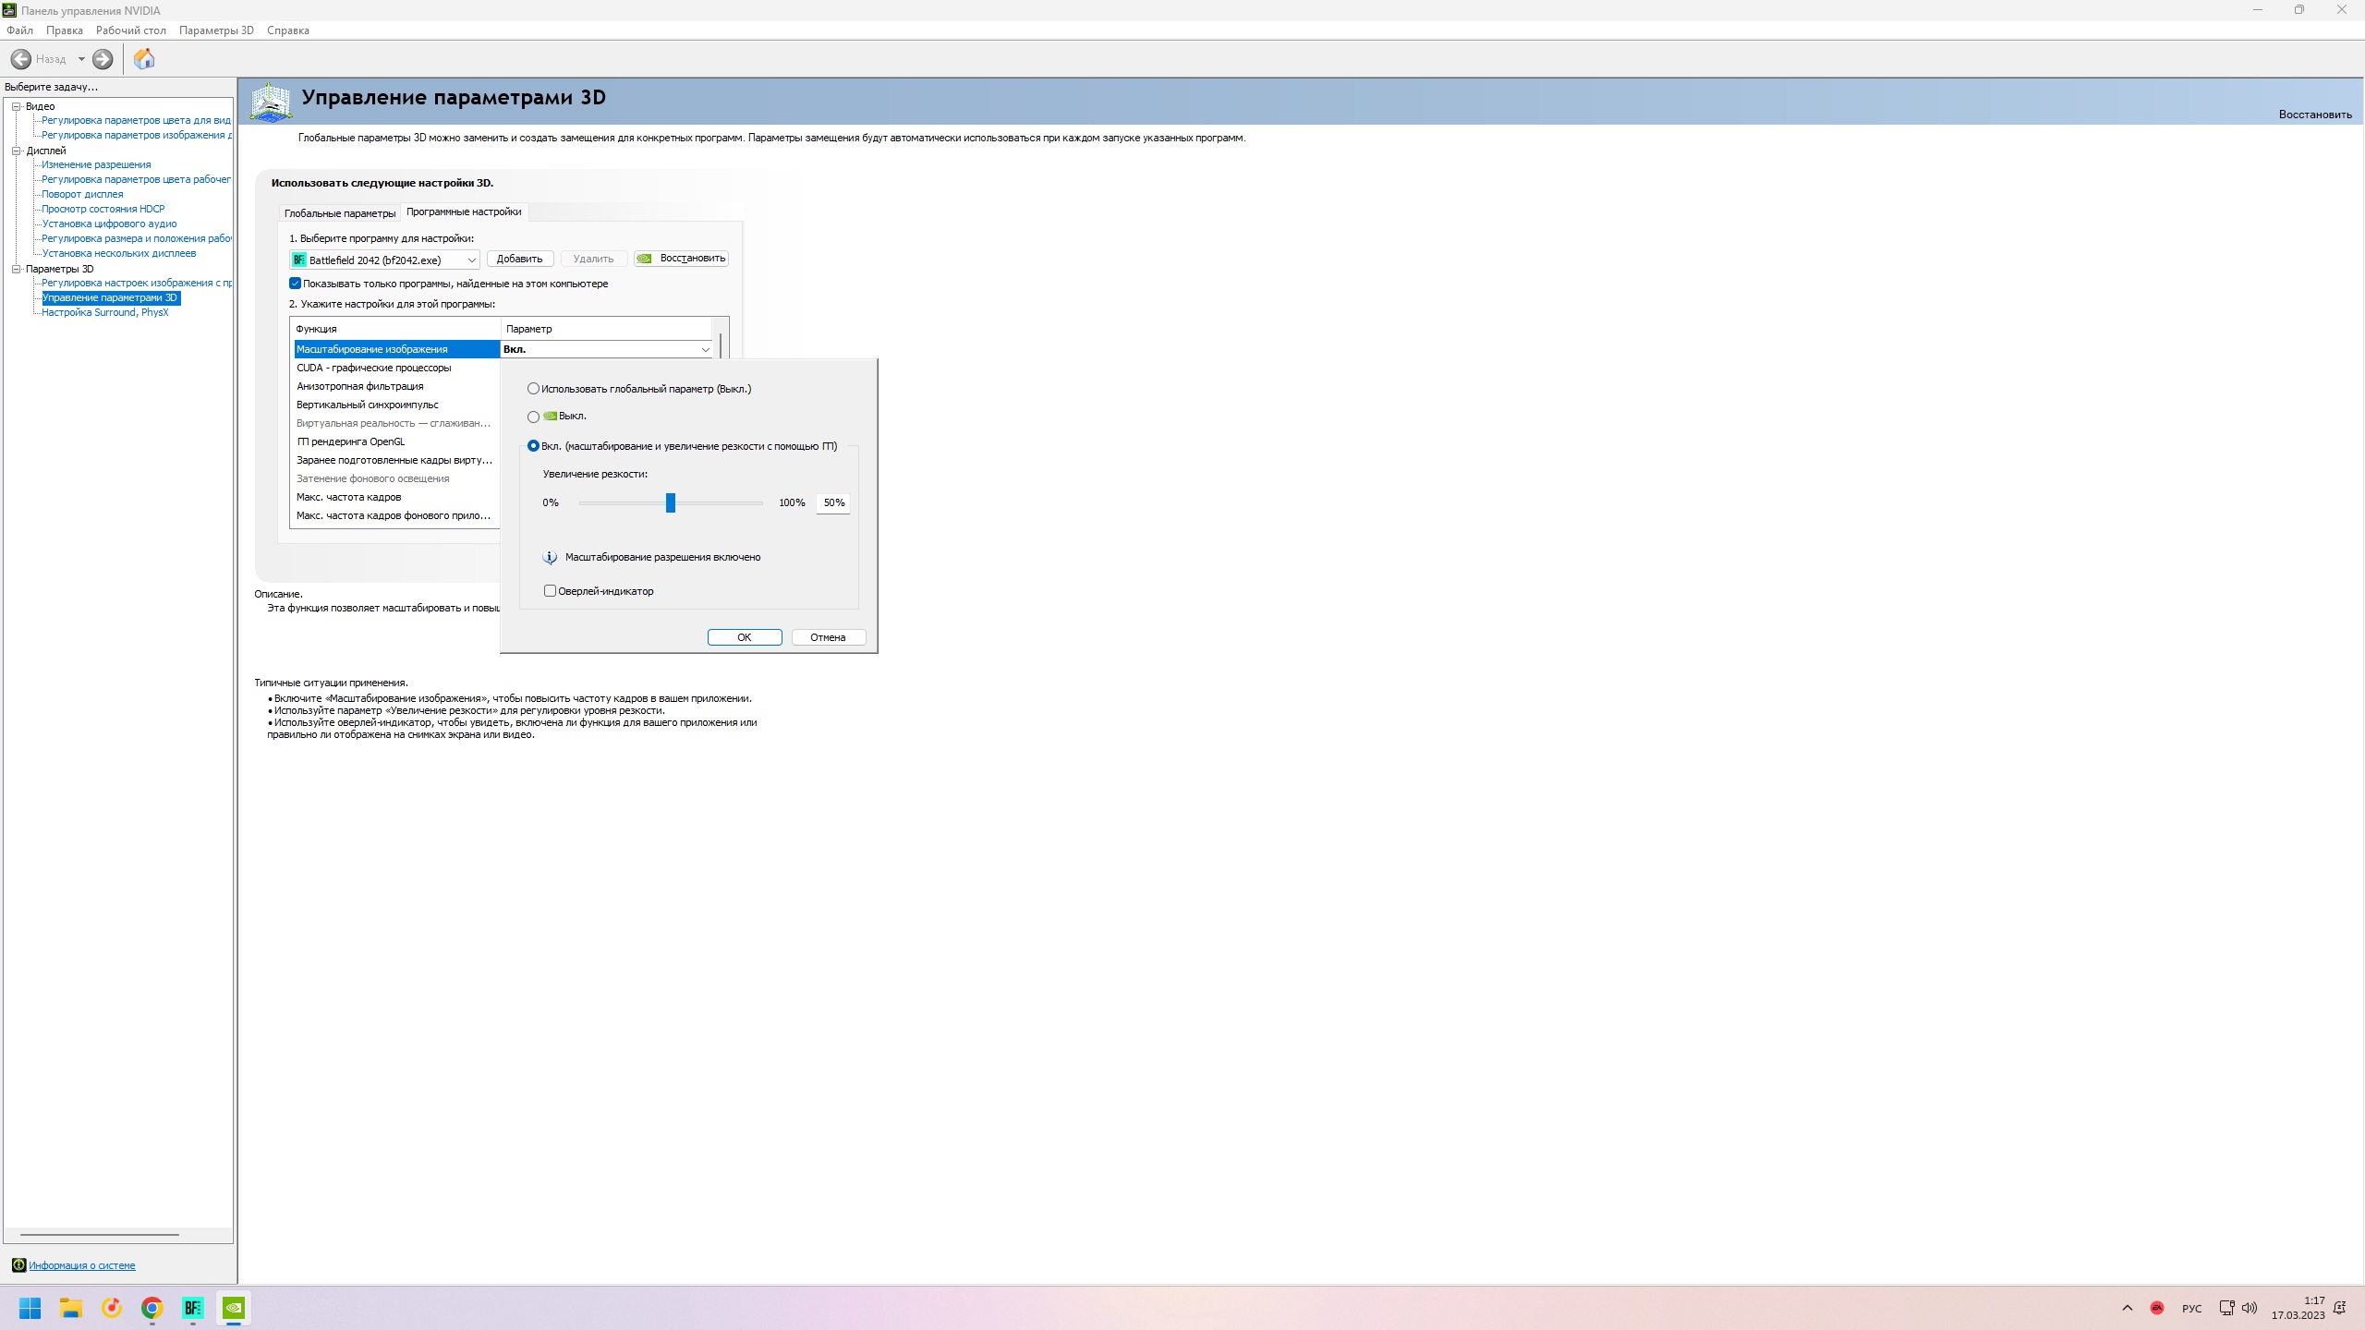Select the 'Выкл.' radio option
The width and height of the screenshot is (2365, 1330).
tap(533, 417)
